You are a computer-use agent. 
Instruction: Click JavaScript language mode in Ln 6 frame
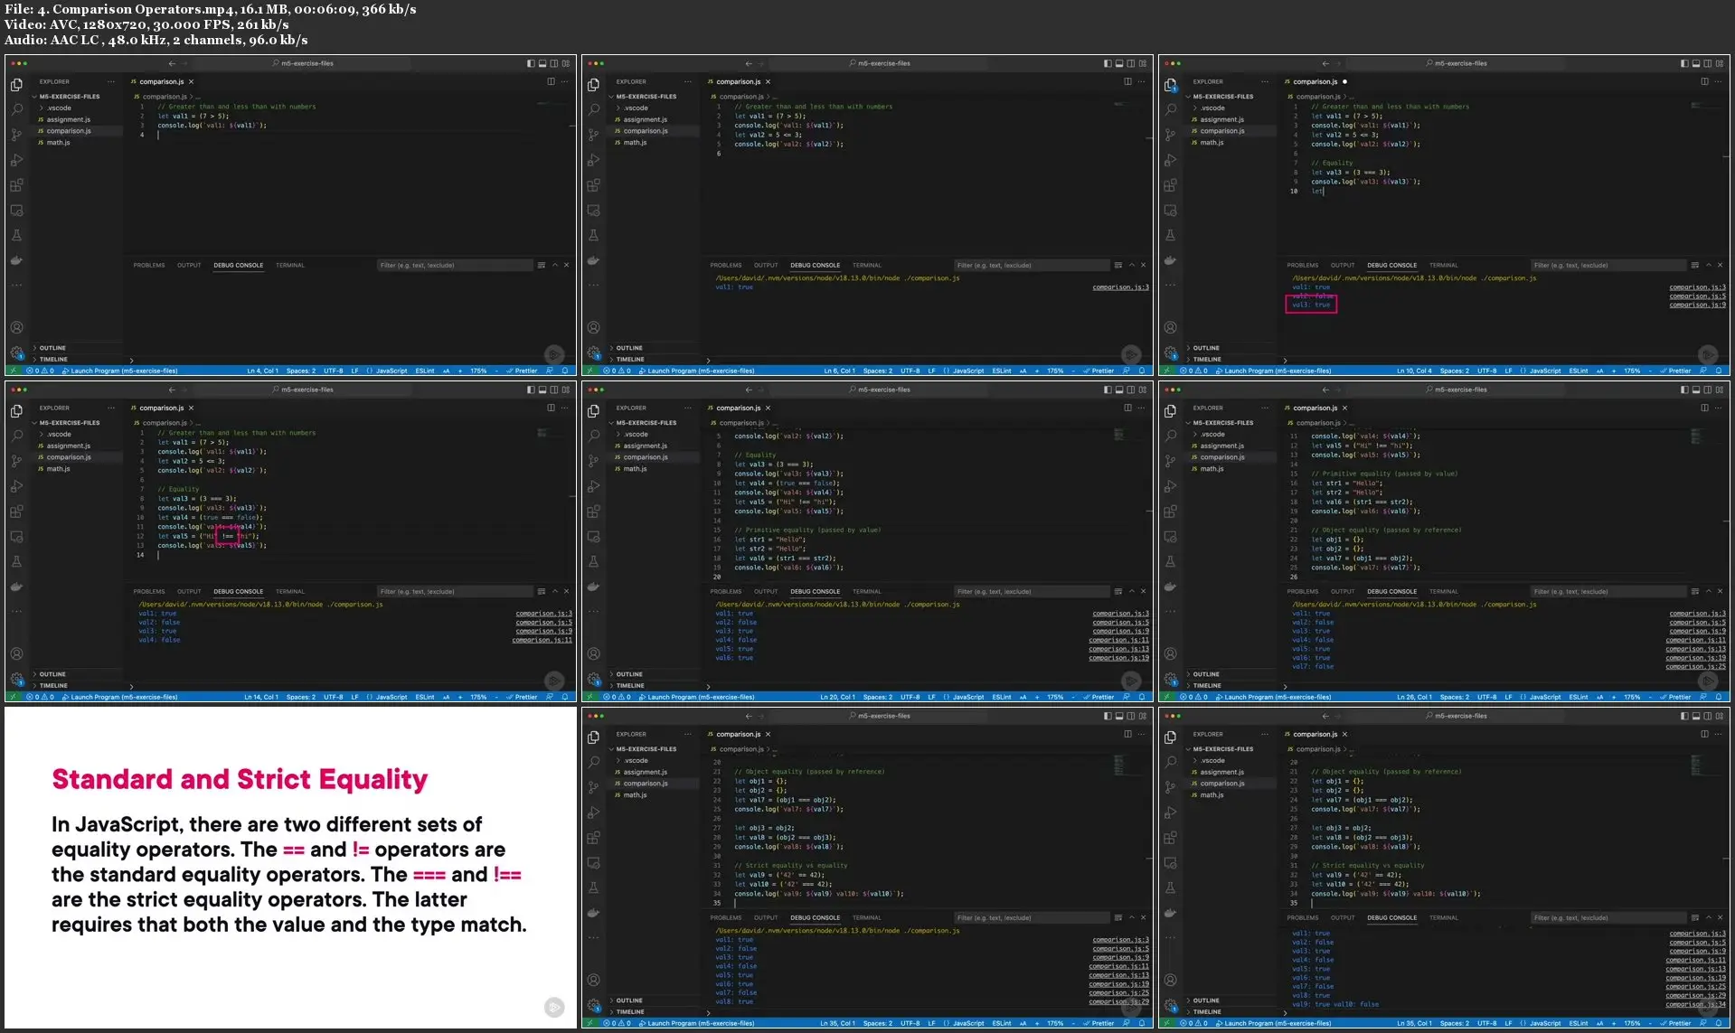[968, 371]
